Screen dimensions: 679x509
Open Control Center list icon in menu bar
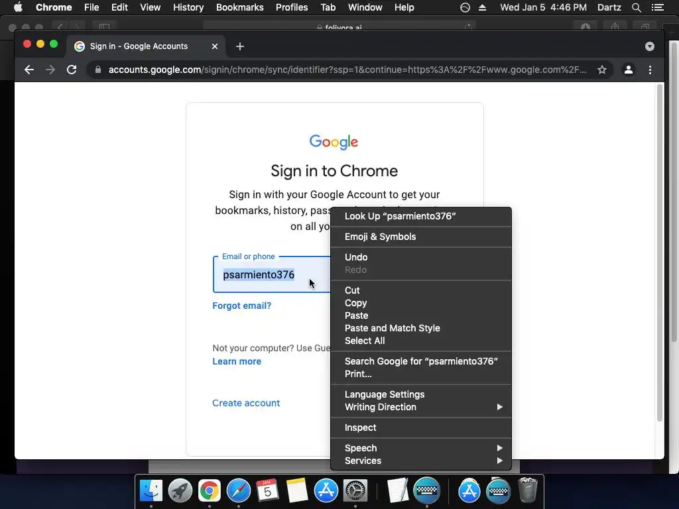coord(657,7)
